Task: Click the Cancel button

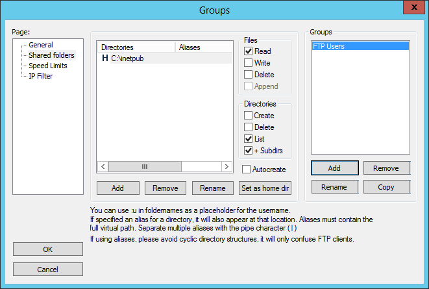Action: coord(48,270)
